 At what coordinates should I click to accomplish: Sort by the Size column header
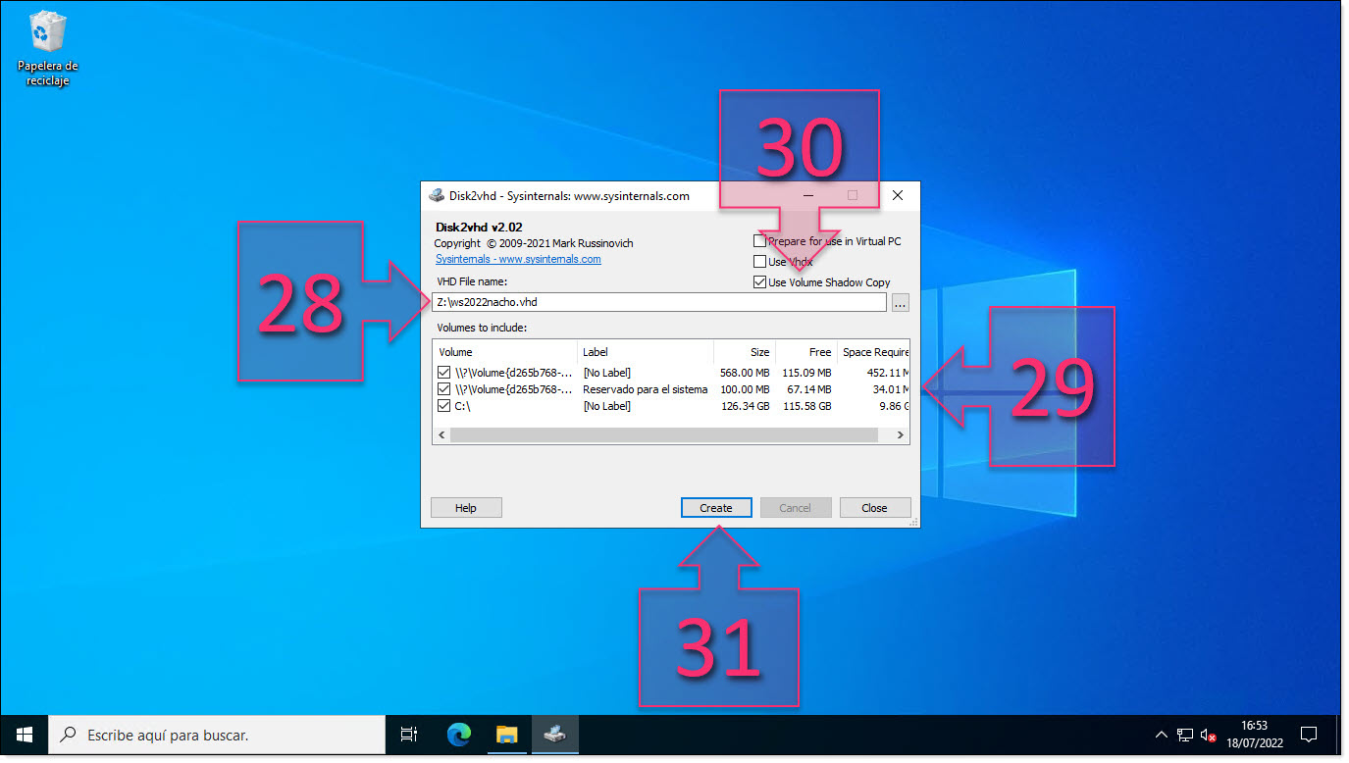coord(744,352)
